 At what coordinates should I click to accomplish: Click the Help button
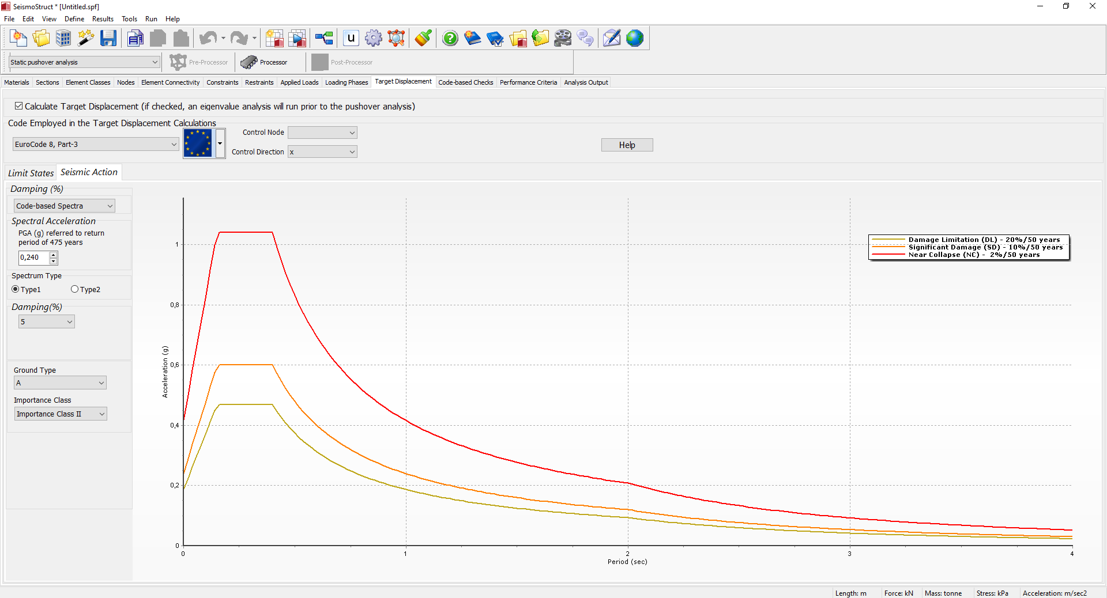627,145
